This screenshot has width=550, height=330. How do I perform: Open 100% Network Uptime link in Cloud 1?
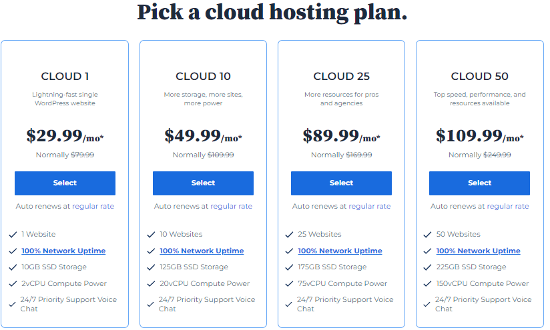point(63,251)
